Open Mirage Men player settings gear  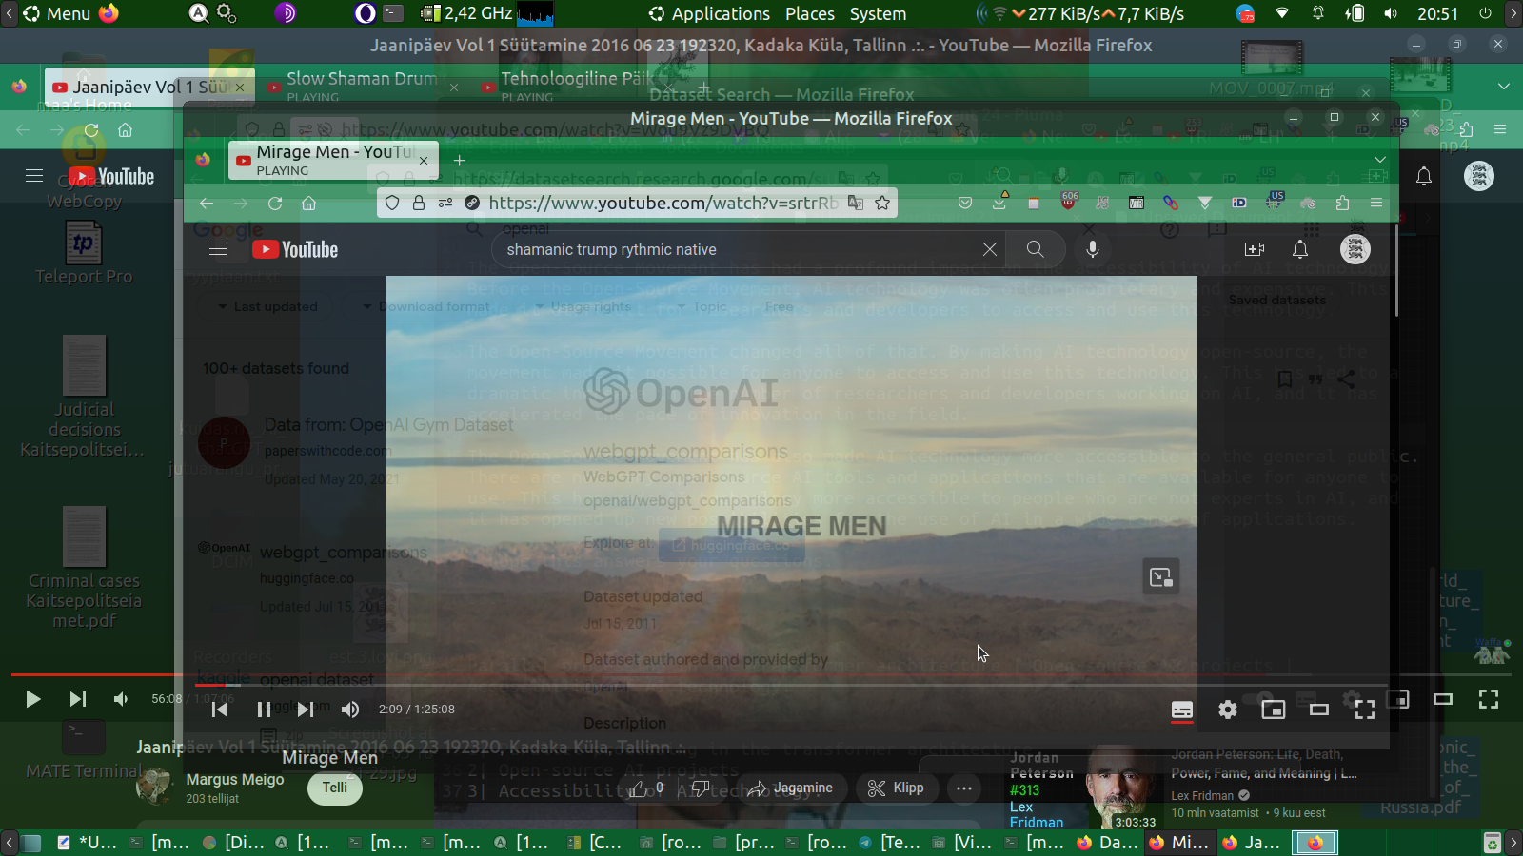point(1228,710)
